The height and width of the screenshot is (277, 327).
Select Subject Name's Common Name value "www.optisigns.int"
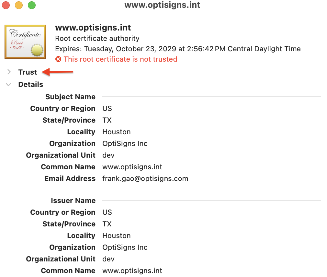132,167
